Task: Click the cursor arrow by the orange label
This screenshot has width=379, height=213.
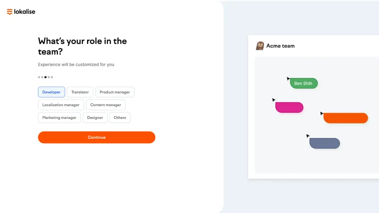Action: [322, 113]
